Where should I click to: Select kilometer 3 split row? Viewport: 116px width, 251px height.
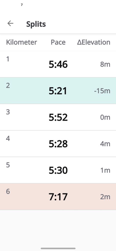[58, 117]
